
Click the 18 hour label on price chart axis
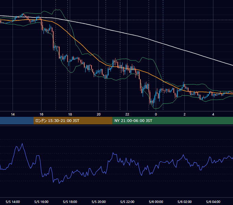click(x=70, y=114)
